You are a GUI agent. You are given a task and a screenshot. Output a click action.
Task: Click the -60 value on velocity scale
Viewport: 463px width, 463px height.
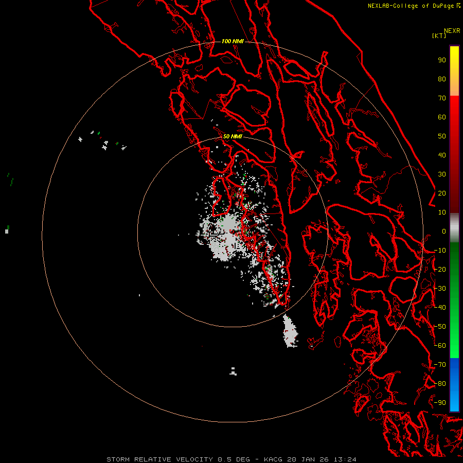click(x=440, y=346)
